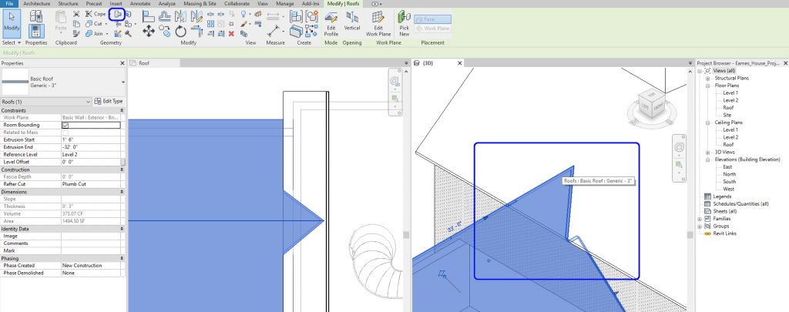Expand the Families tree node
The width and height of the screenshot is (789, 312).
pos(700,219)
